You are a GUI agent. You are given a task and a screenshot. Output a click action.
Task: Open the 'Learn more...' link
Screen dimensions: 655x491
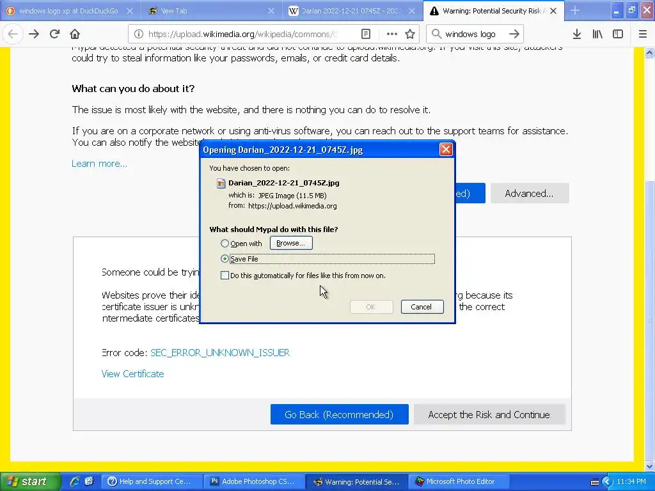coord(99,164)
